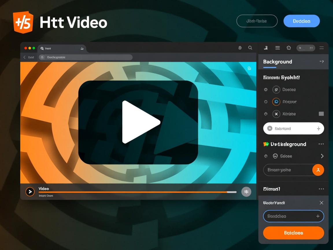
Task: Open the hamburger menu in the toolbar
Action: (x=277, y=48)
